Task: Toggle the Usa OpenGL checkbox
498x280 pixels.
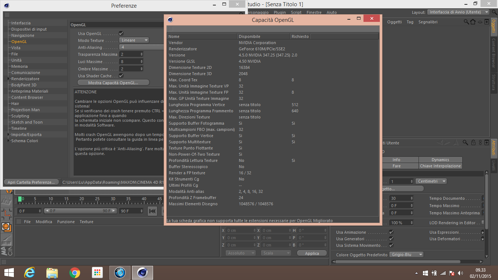Action: [121, 34]
